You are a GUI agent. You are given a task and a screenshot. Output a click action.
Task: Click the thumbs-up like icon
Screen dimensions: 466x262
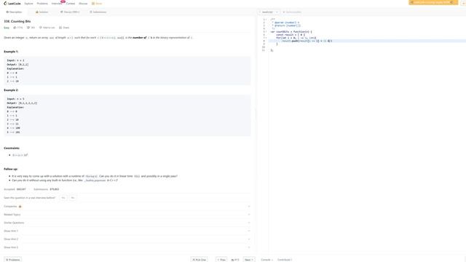(15, 28)
